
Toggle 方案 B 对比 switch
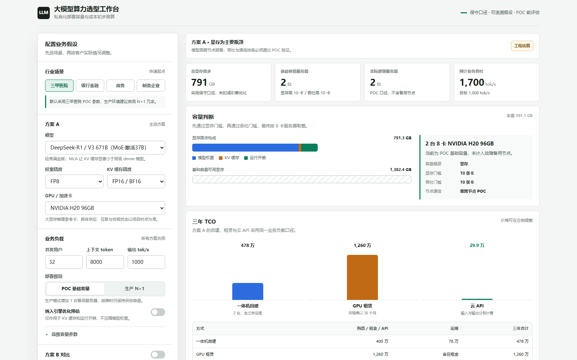click(x=158, y=355)
